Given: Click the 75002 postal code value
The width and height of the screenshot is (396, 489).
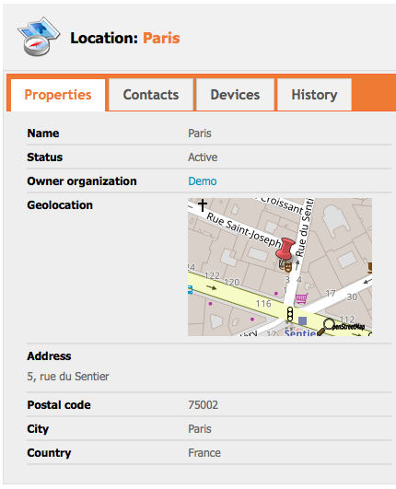Looking at the screenshot, I should coord(203,405).
